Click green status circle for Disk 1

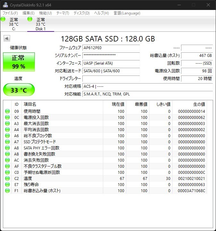click(30, 19)
